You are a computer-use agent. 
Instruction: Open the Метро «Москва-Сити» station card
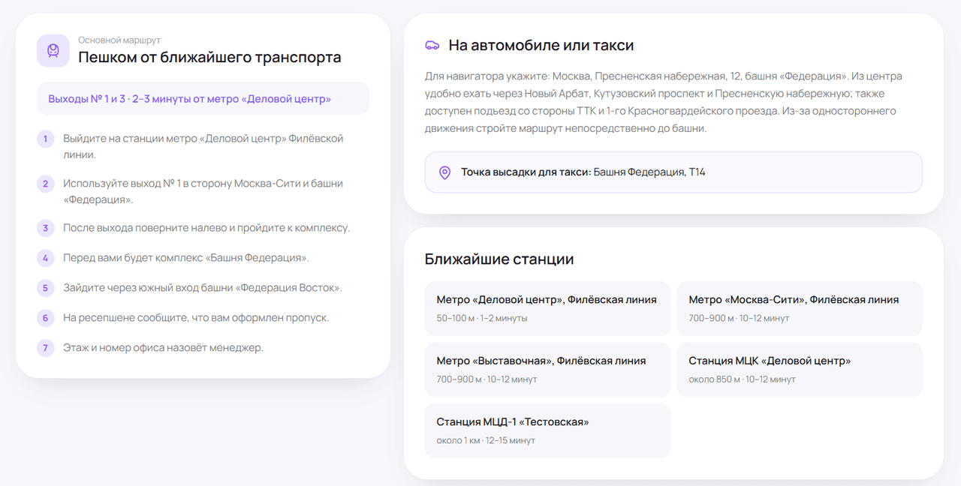pyautogui.click(x=800, y=308)
